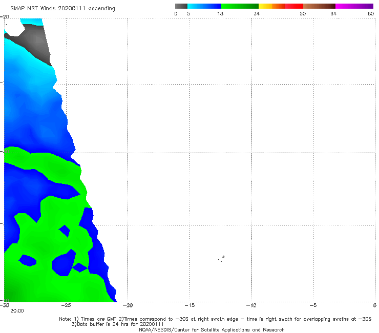Click the x-axis longitude label '-5'
Viewport: 379px width, 333px height.
pyautogui.click(x=313, y=305)
